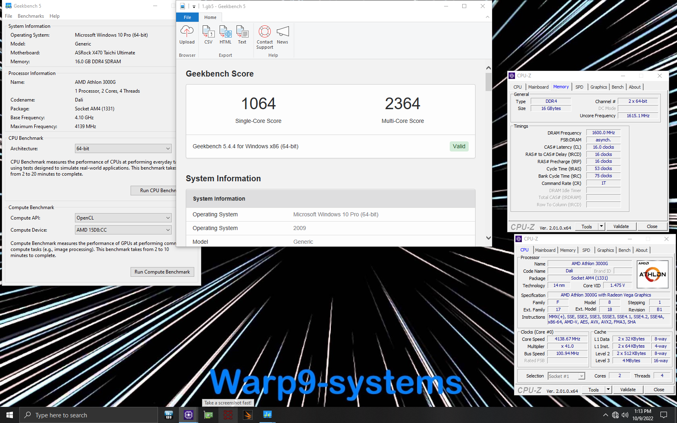Open HWiNFO from the taskbar
Viewport: 677px width, 423px height.
coord(169,415)
